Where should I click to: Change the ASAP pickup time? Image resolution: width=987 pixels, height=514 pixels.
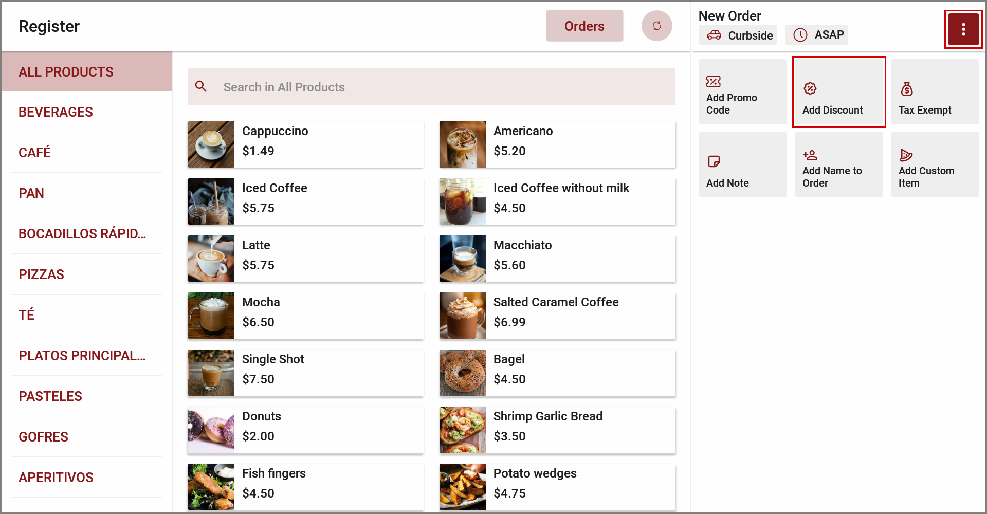(x=816, y=35)
